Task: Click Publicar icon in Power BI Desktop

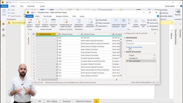Action: click(178, 11)
